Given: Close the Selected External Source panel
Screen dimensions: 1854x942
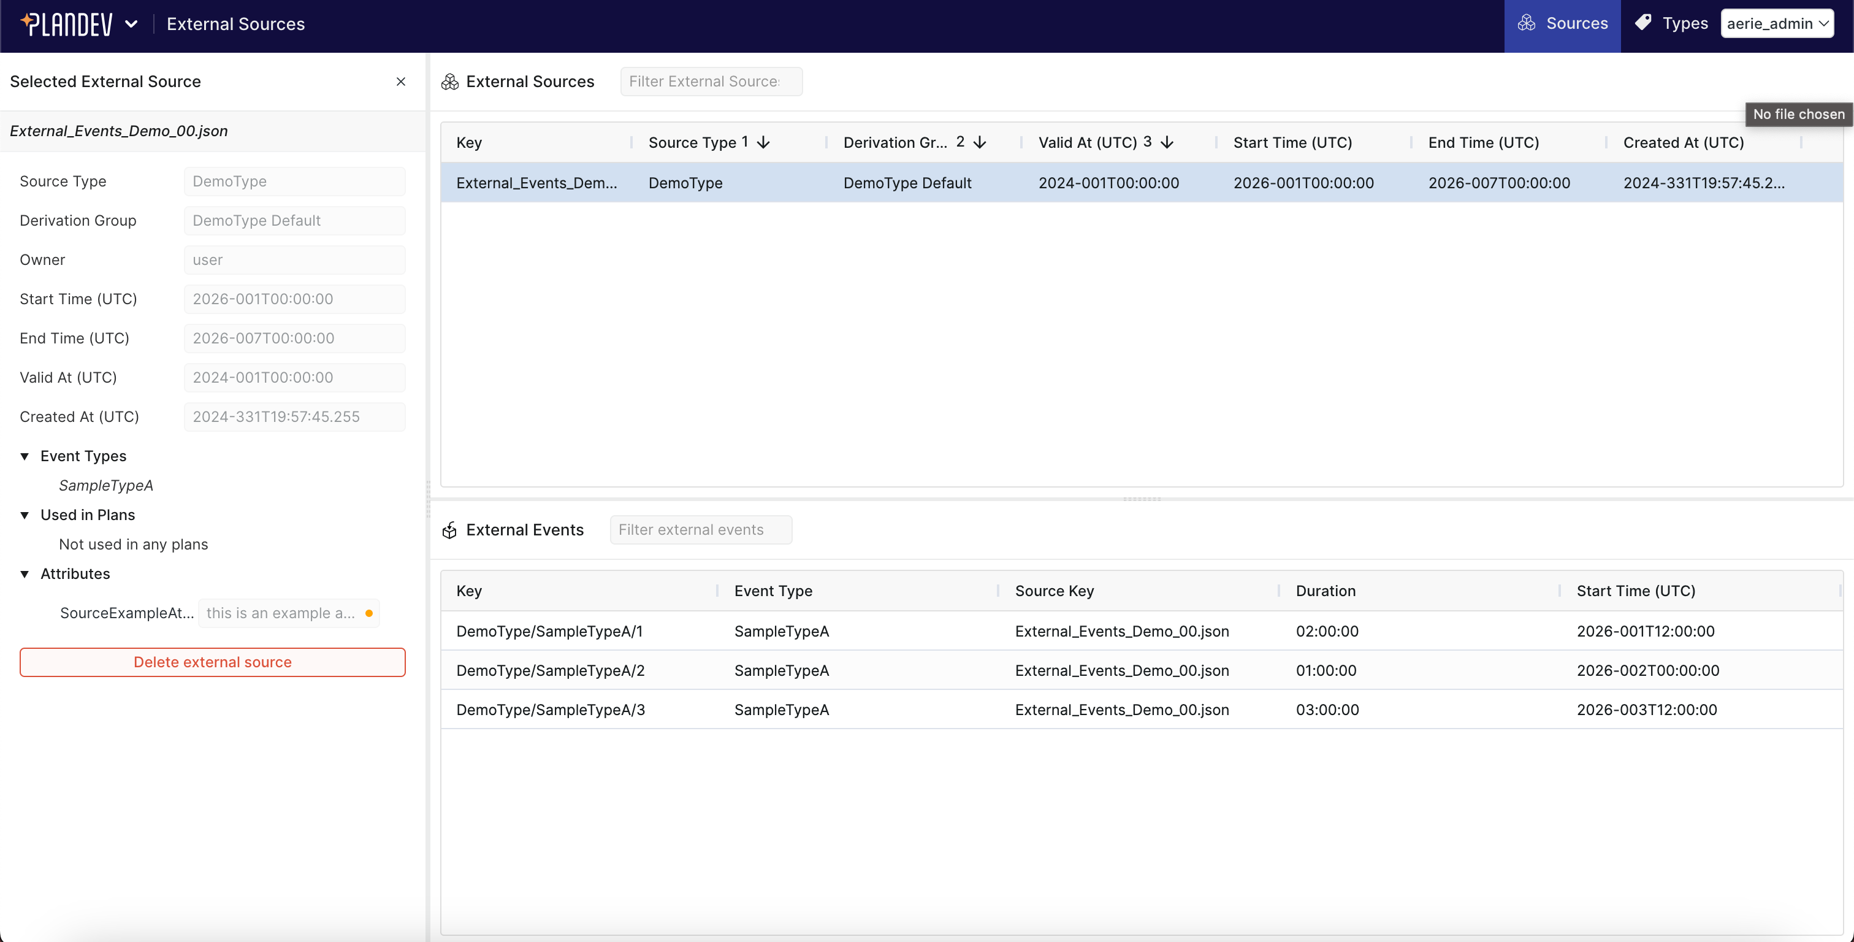Looking at the screenshot, I should coord(401,82).
